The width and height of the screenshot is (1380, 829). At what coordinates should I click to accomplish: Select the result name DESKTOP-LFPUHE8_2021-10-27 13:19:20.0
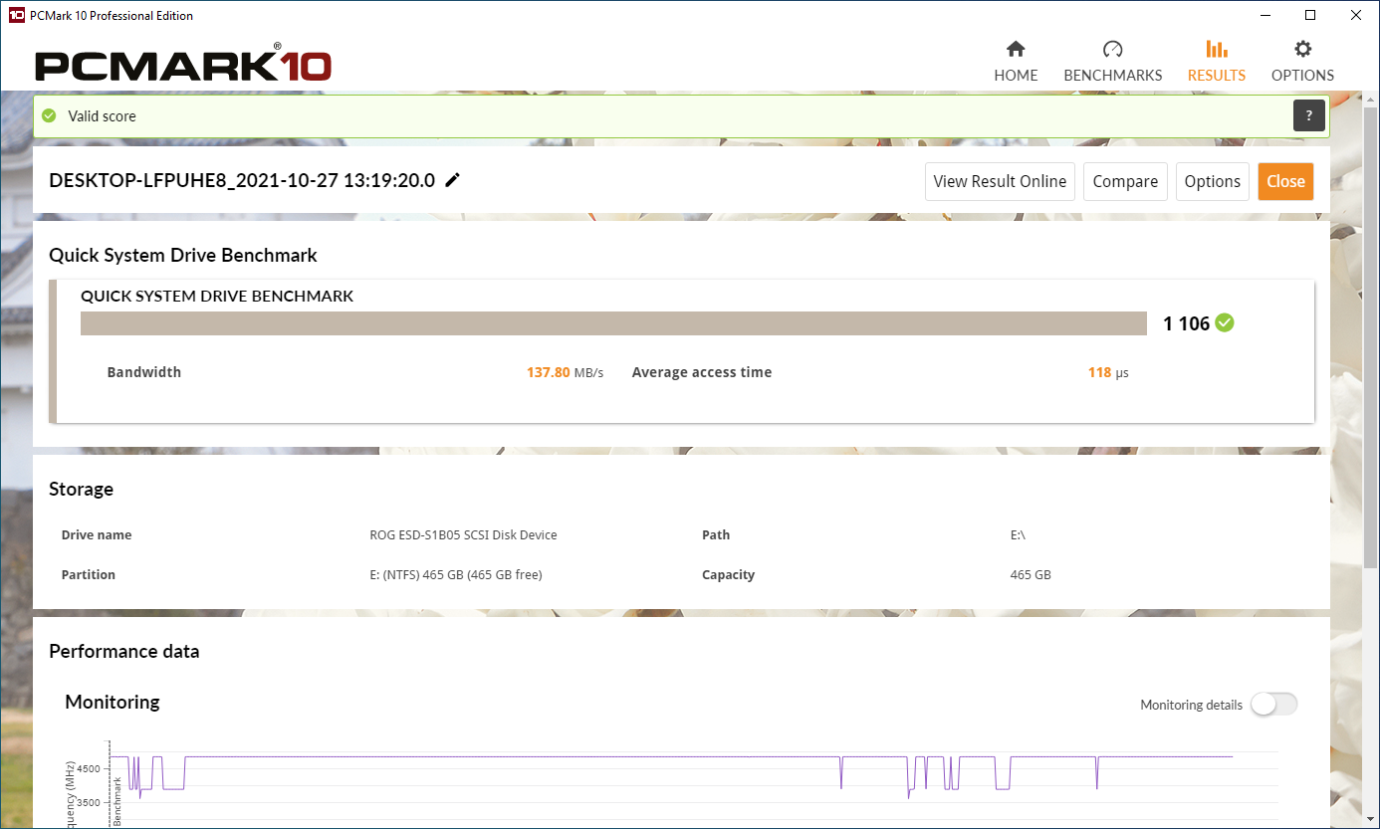click(242, 181)
